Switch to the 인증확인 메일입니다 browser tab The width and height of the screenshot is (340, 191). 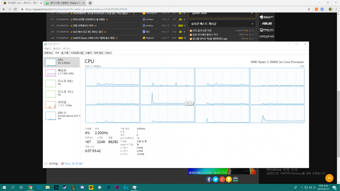(x=65, y=3)
